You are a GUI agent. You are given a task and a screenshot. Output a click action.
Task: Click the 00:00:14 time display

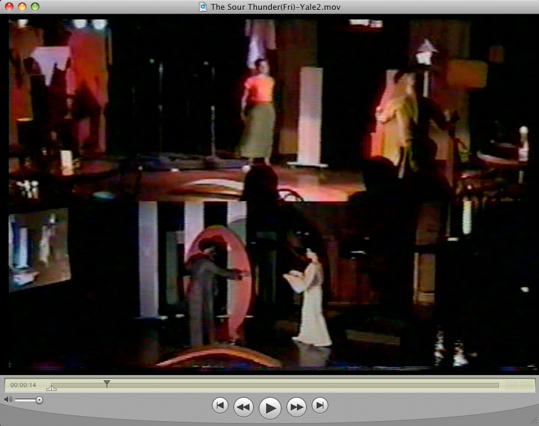coord(23,385)
